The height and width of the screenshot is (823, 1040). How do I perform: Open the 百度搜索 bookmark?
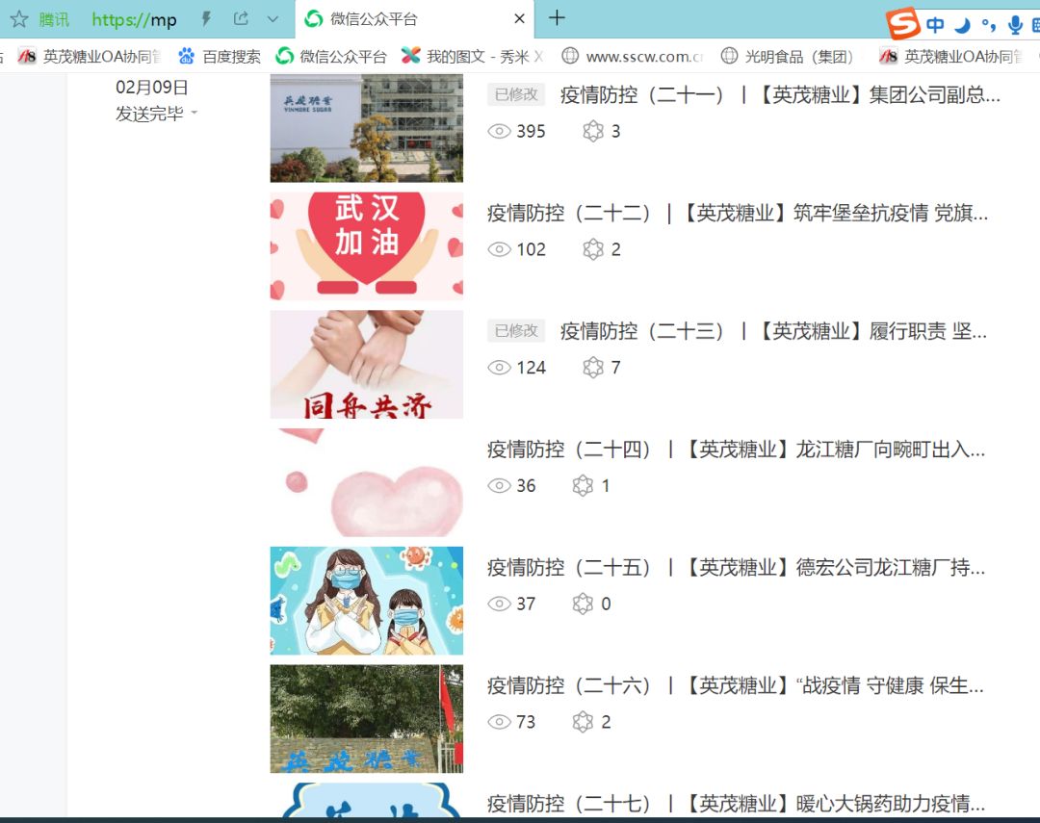coord(220,57)
